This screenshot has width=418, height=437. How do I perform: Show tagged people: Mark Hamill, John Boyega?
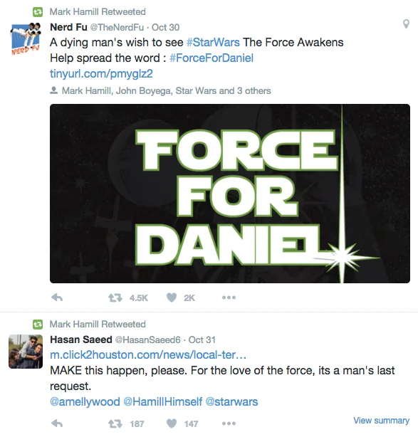click(x=166, y=90)
